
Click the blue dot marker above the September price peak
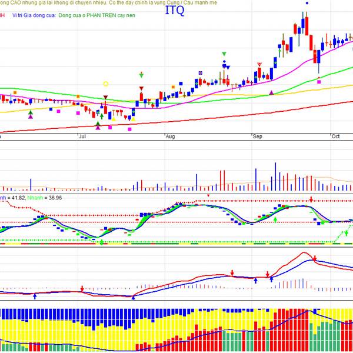tap(307, 3)
